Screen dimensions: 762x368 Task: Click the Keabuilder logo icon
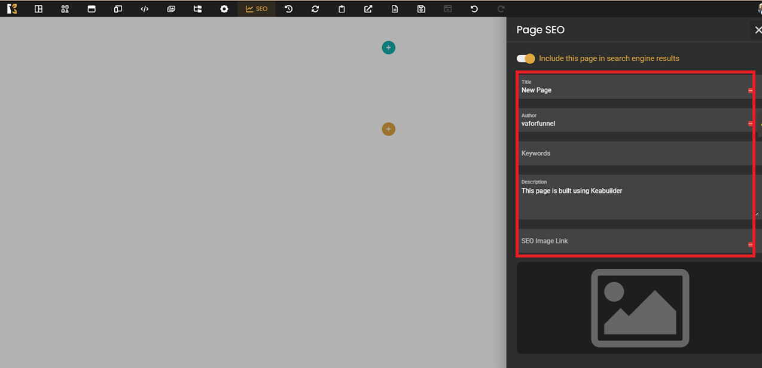[x=12, y=9]
